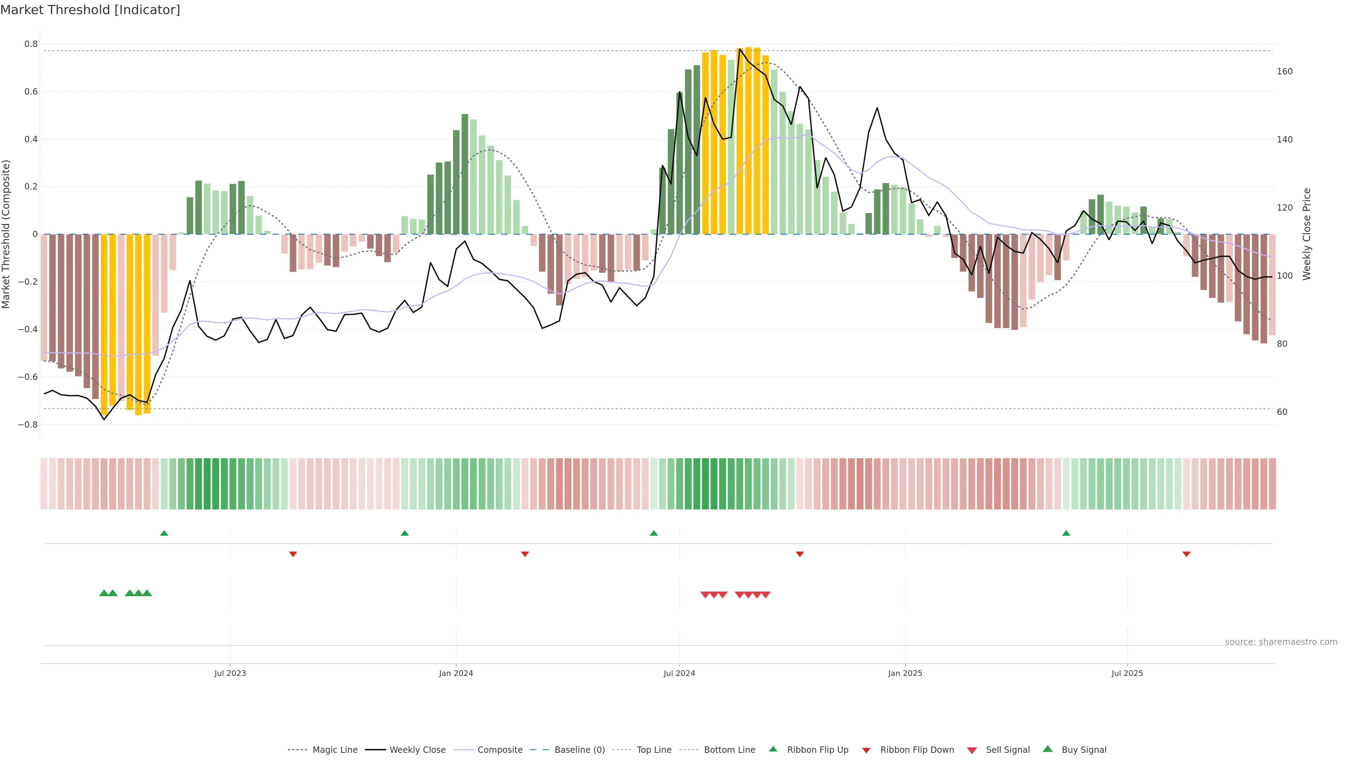
Task: Click the Sell Signal triangle icon in legend
Action: [972, 750]
